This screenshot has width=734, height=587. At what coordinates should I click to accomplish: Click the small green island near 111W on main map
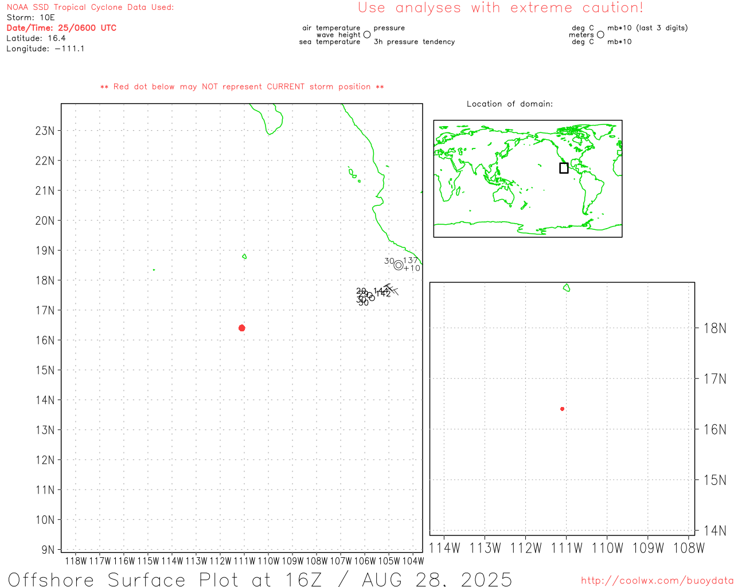244,256
